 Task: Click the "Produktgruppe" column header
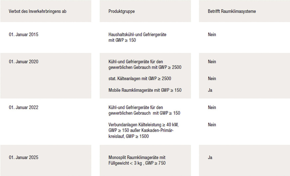tap(121, 11)
